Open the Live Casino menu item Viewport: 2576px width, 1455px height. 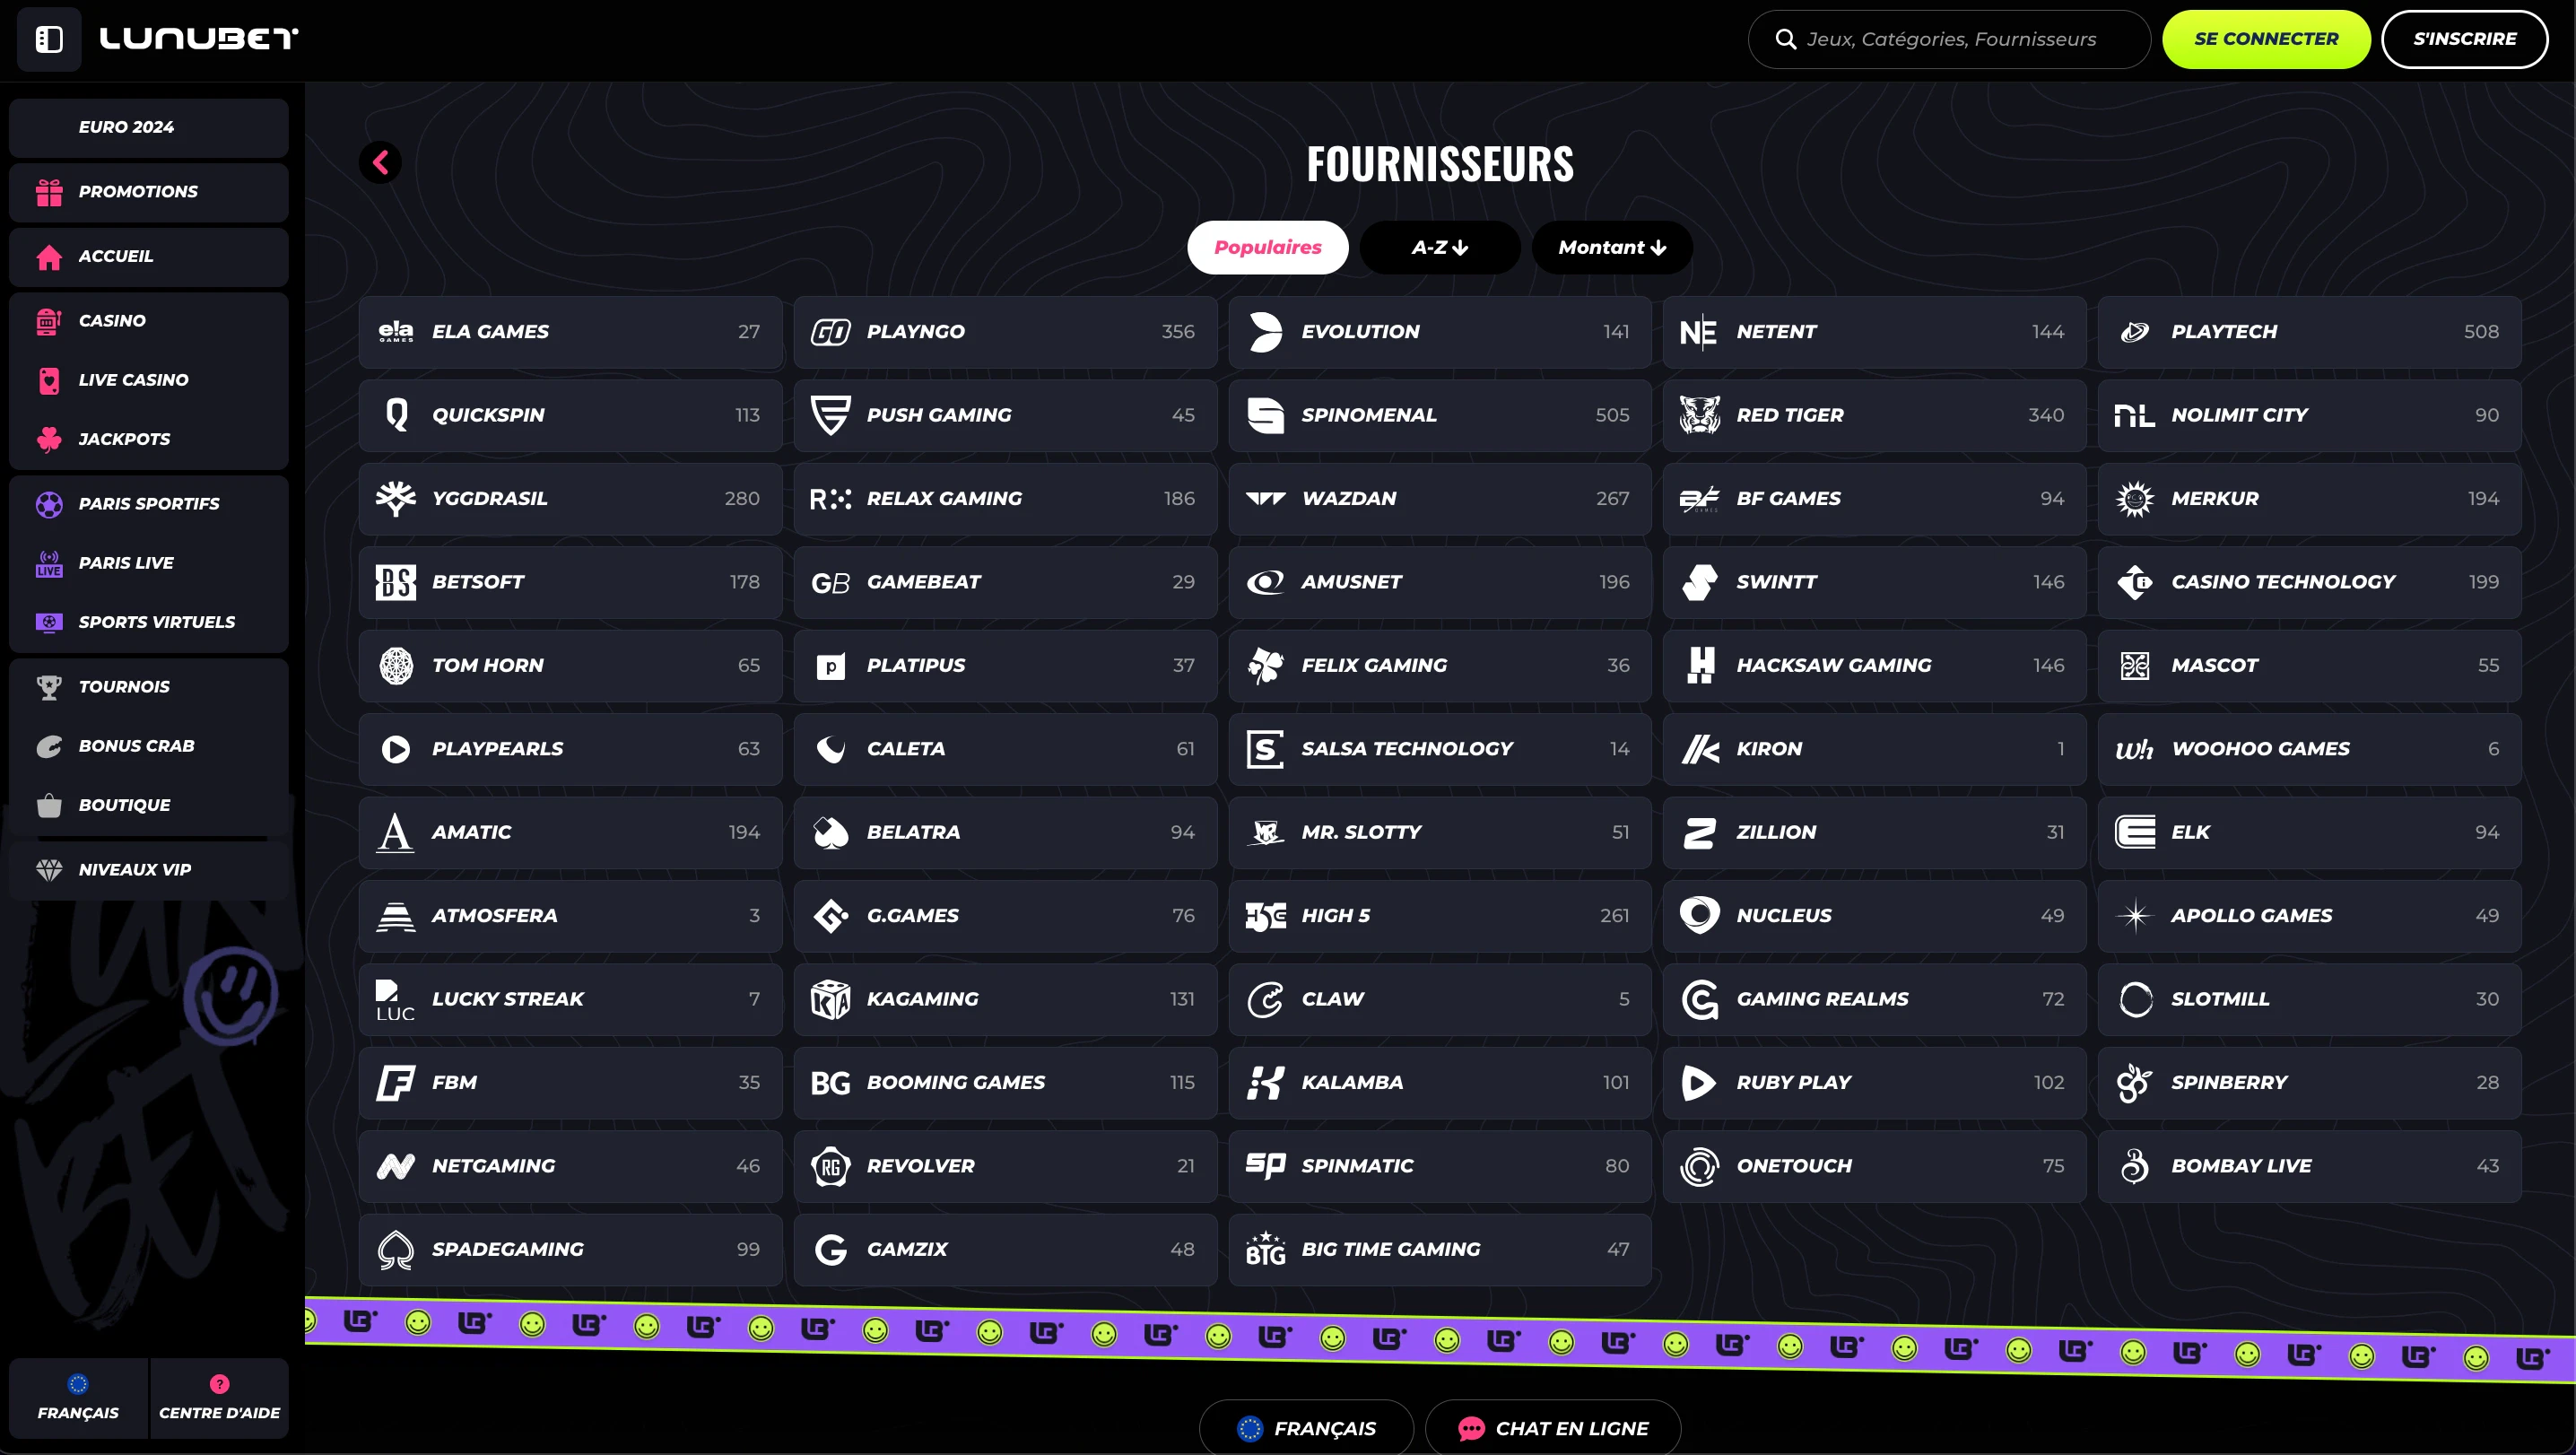coord(149,380)
